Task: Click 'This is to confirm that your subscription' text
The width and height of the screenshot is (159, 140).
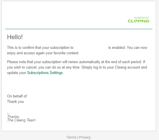Action: (x=40, y=48)
